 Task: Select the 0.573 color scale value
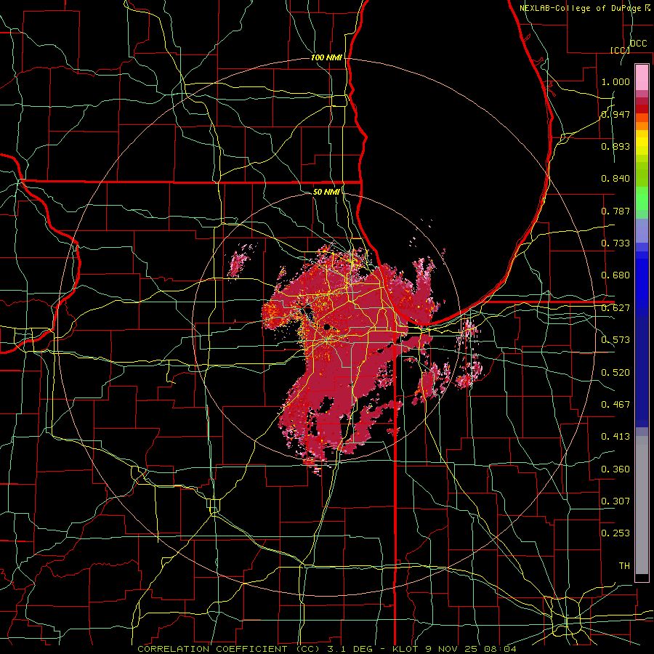tap(615, 340)
